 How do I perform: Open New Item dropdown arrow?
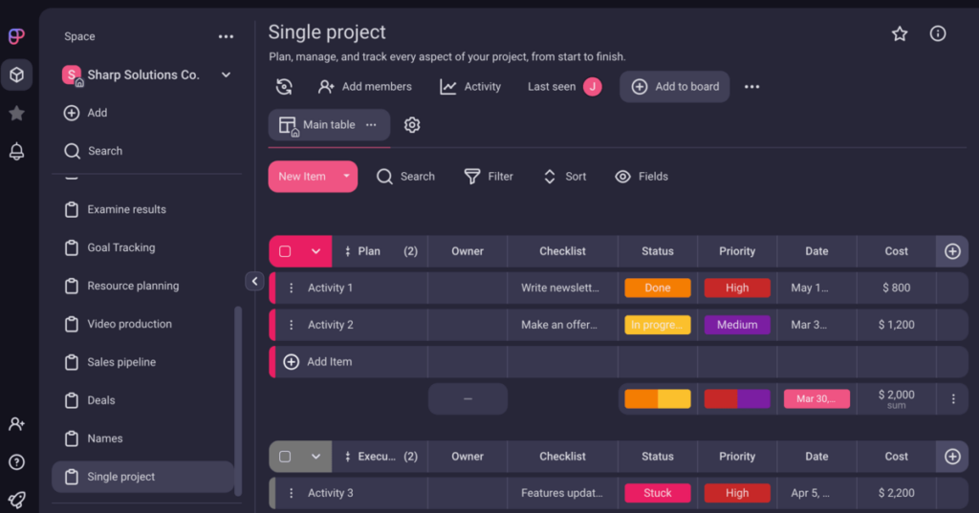click(346, 177)
